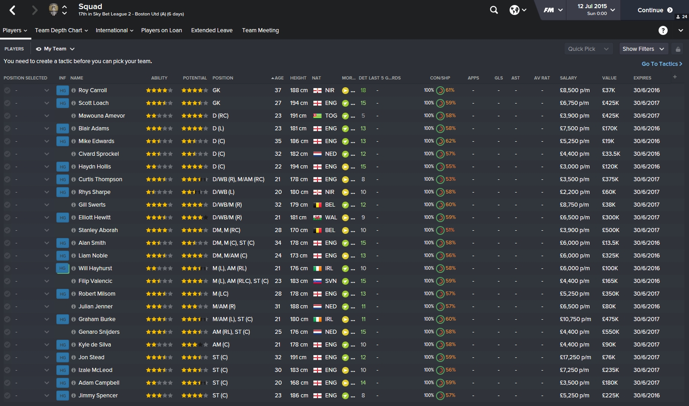Click Jon Stead's morale icon
Image resolution: width=689 pixels, height=406 pixels.
(x=345, y=357)
